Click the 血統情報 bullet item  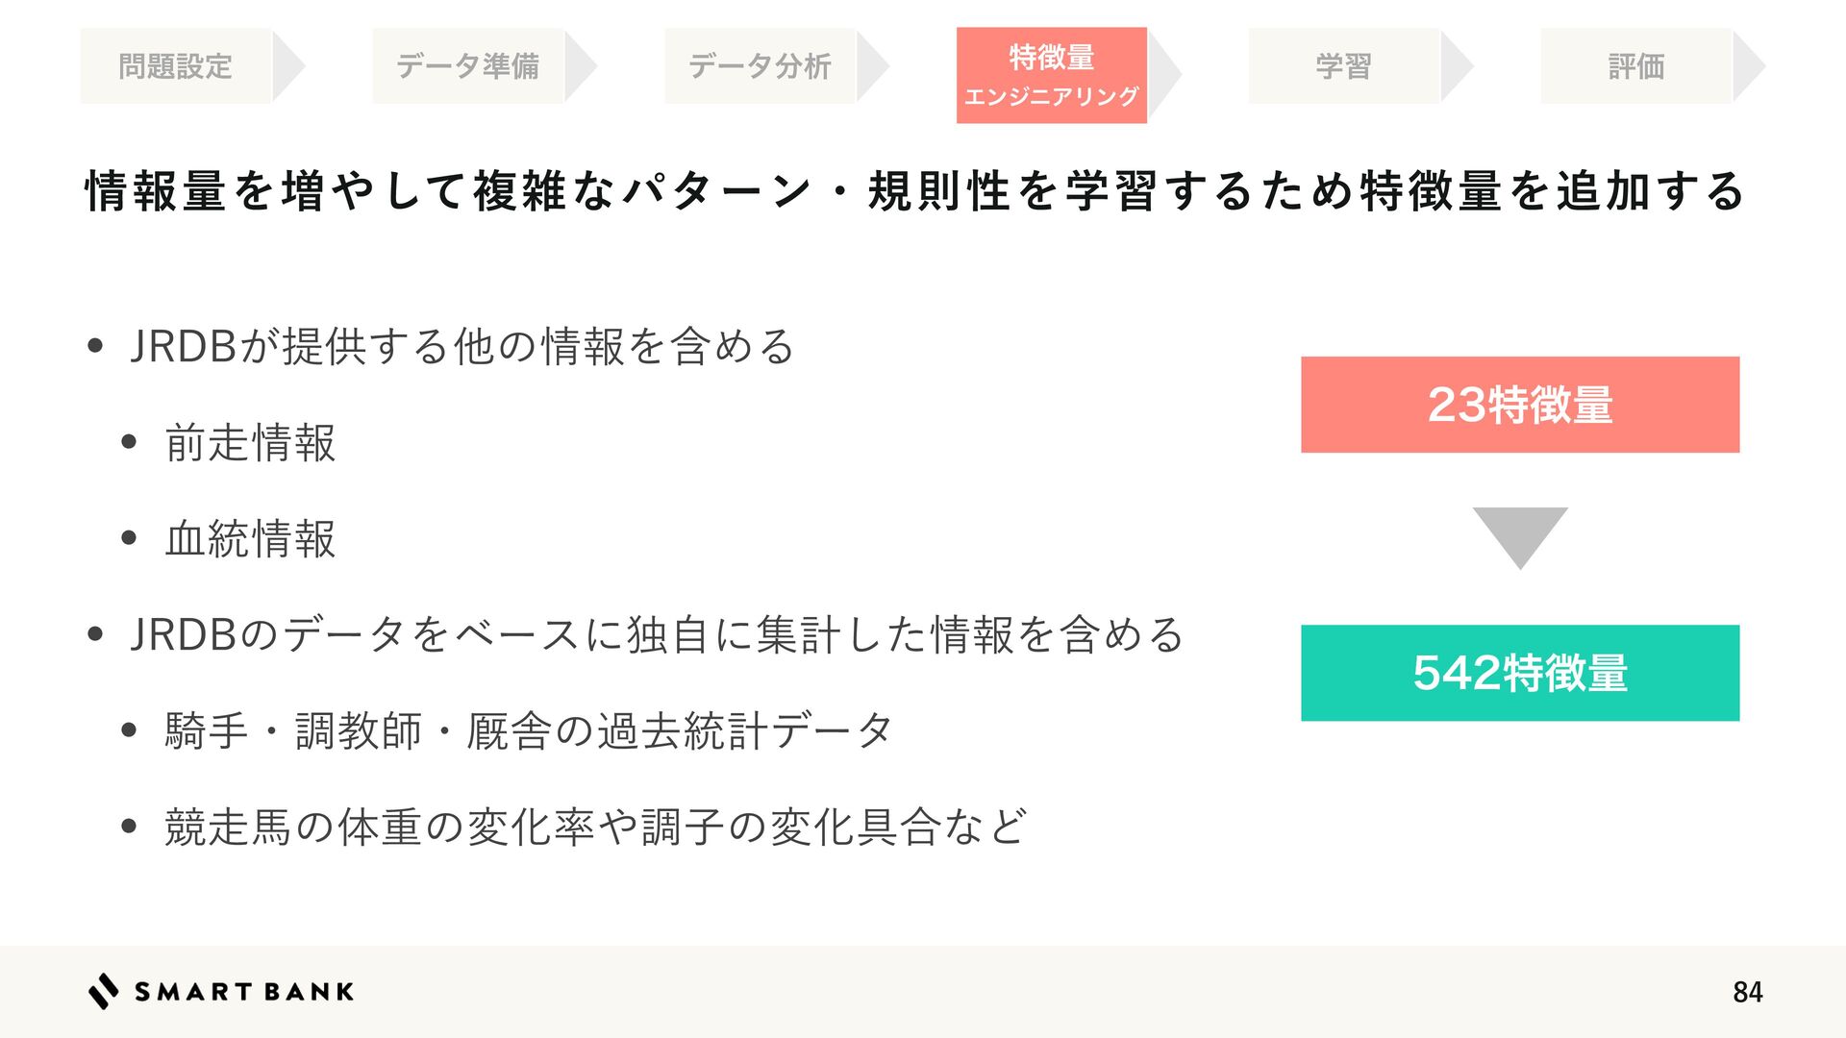pos(250,538)
